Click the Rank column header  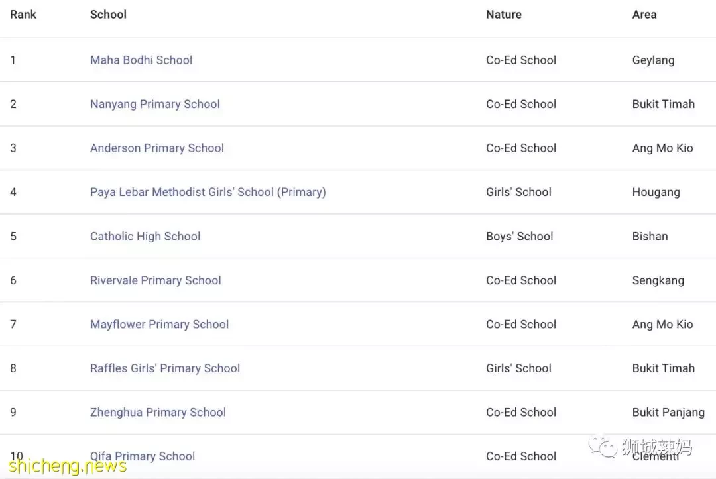(23, 15)
